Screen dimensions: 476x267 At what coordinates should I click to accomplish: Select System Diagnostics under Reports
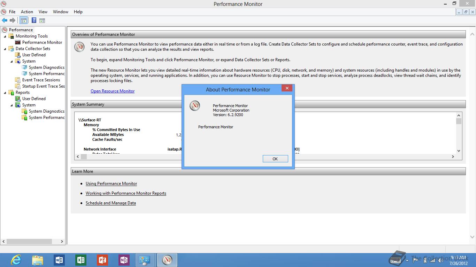46,111
